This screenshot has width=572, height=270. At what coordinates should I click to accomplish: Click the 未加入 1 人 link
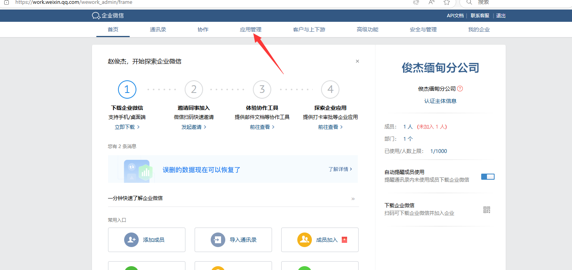coord(432,127)
